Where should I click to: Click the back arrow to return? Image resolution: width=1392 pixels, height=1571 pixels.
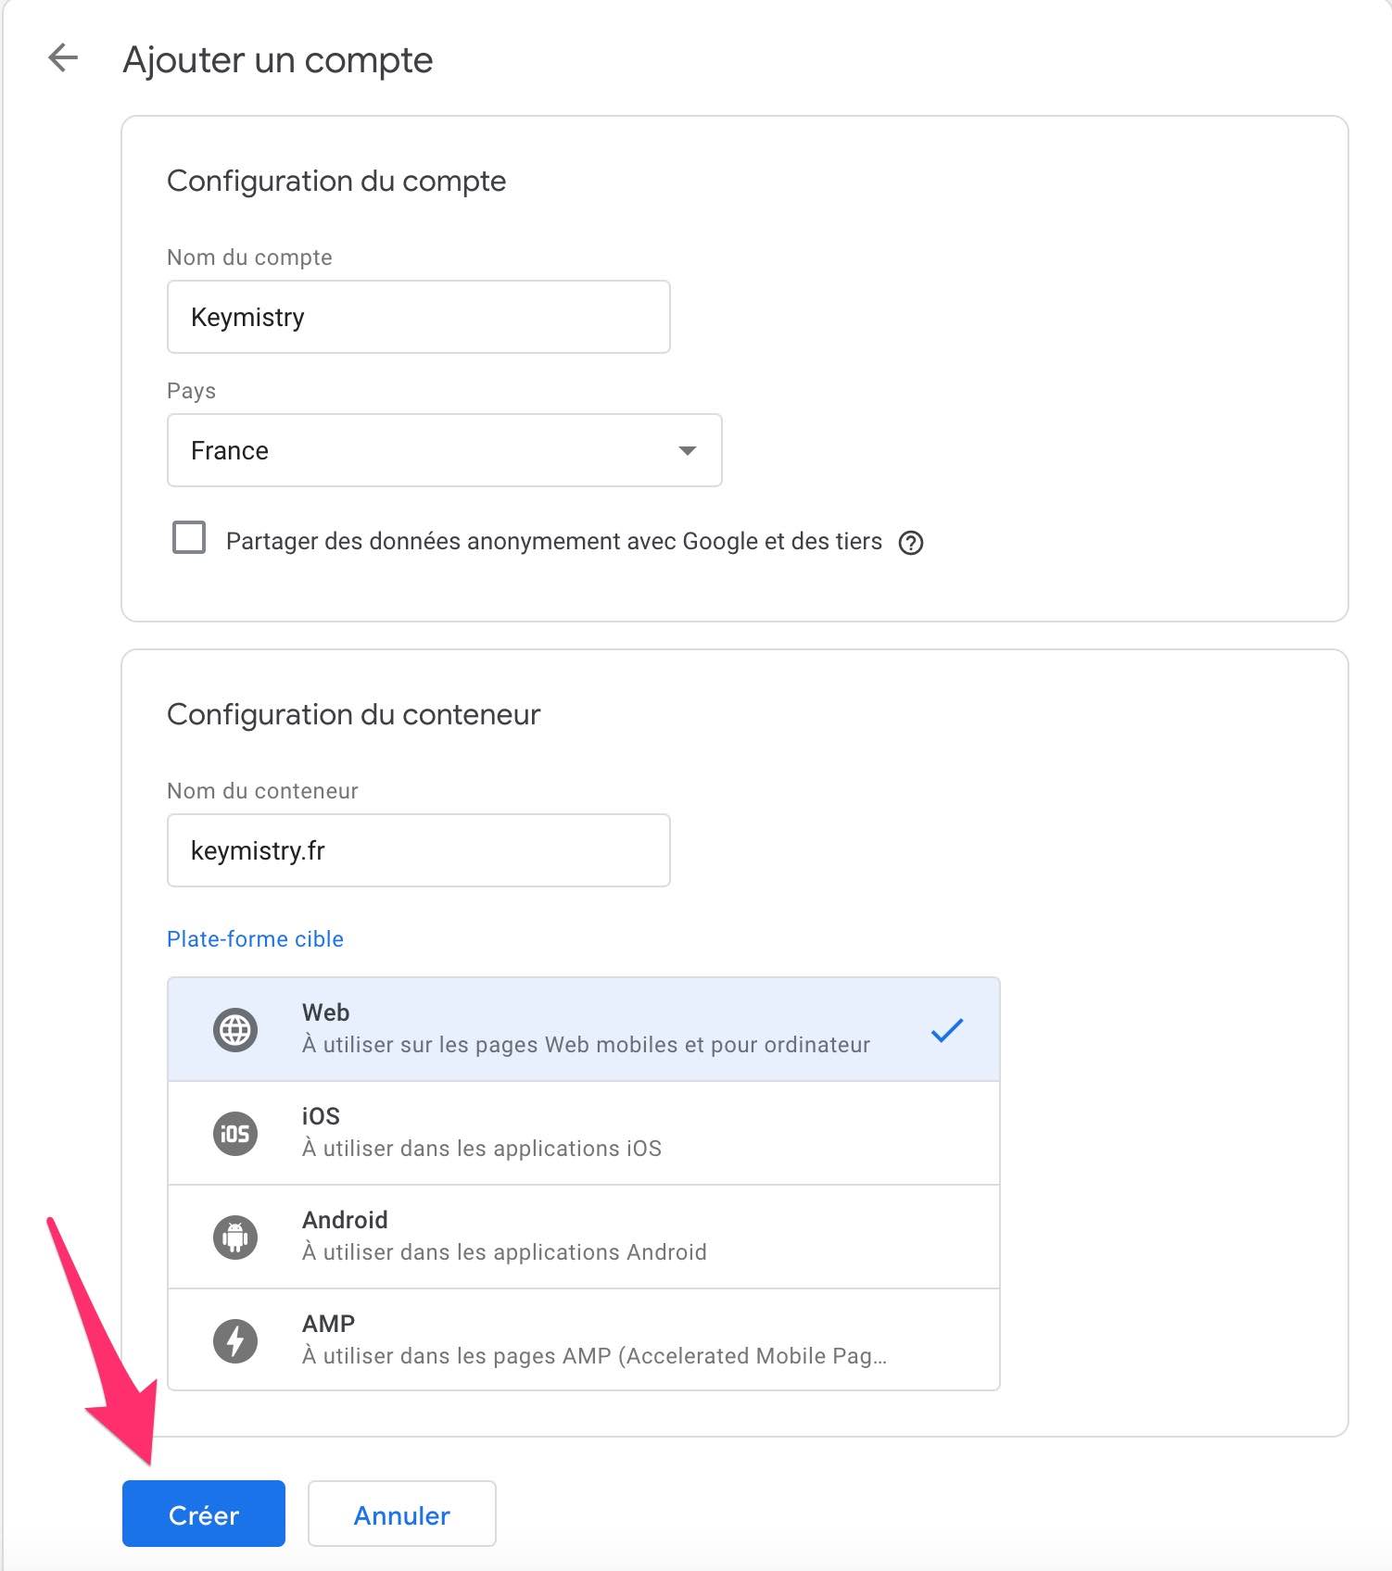click(x=63, y=59)
